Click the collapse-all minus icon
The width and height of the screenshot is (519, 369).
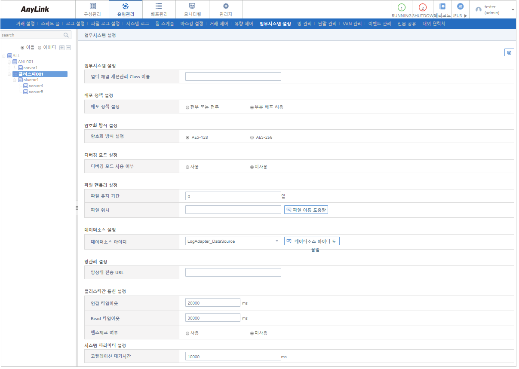[x=68, y=47]
